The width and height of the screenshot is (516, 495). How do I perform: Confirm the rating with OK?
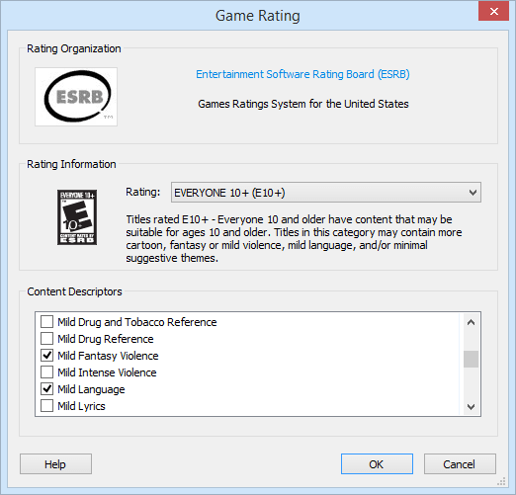pyautogui.click(x=377, y=464)
